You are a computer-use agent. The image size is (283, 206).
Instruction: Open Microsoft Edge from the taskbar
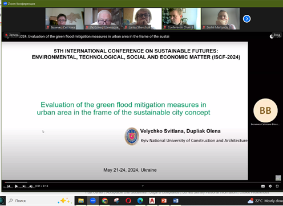click(x=140, y=201)
